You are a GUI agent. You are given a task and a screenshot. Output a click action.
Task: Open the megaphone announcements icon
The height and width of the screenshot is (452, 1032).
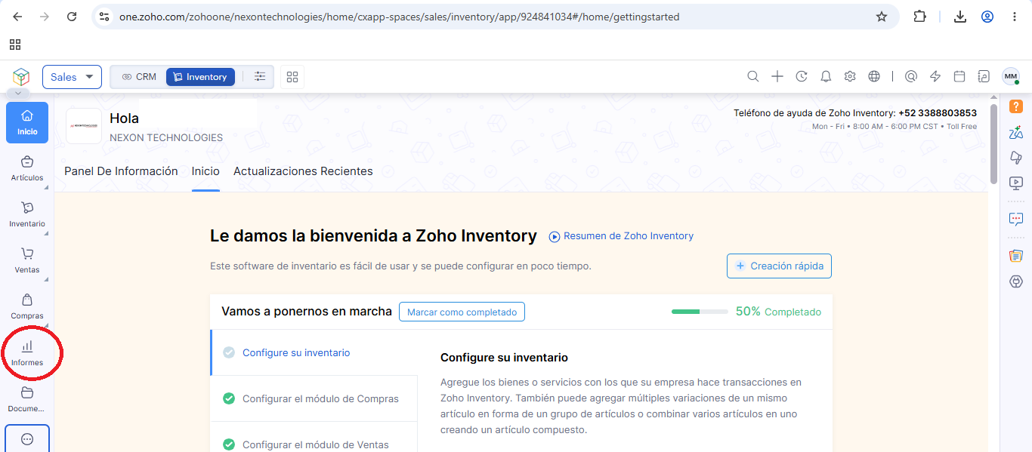1016,157
